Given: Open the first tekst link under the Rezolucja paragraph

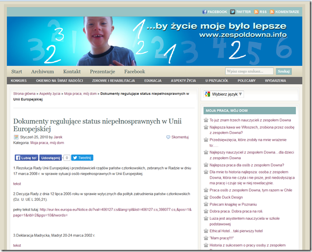Looking at the screenshot, I should pyautogui.click(x=17, y=184).
